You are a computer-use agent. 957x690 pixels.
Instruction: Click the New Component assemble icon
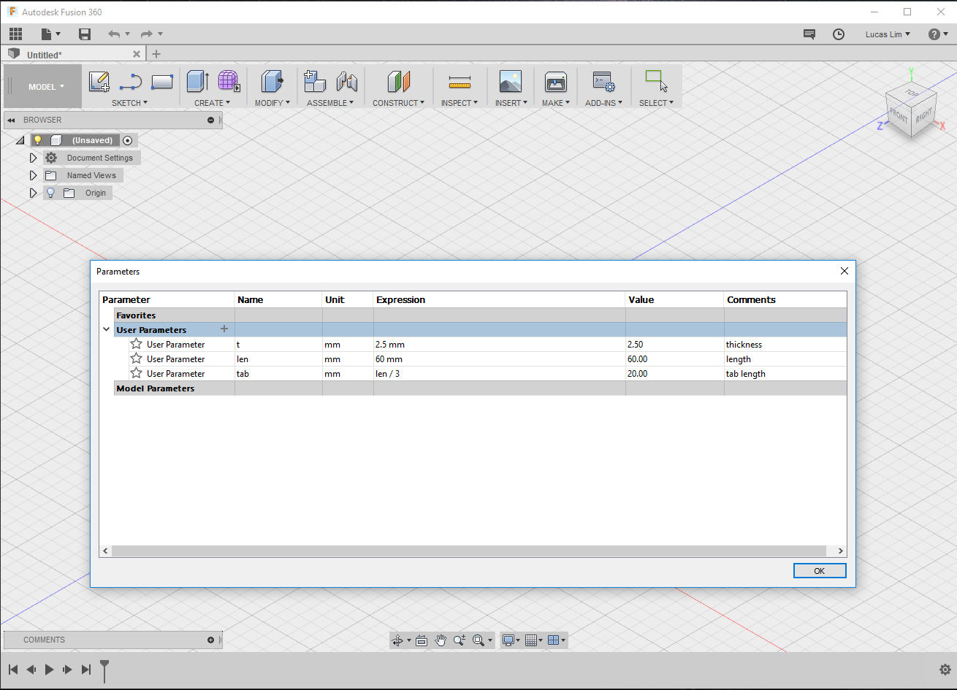pyautogui.click(x=315, y=81)
